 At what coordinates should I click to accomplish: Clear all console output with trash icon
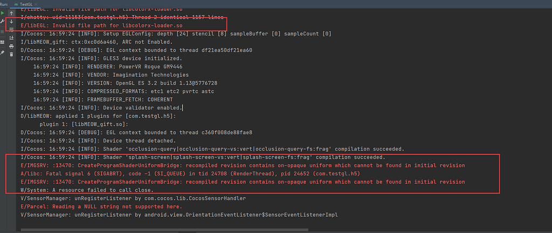11,54
